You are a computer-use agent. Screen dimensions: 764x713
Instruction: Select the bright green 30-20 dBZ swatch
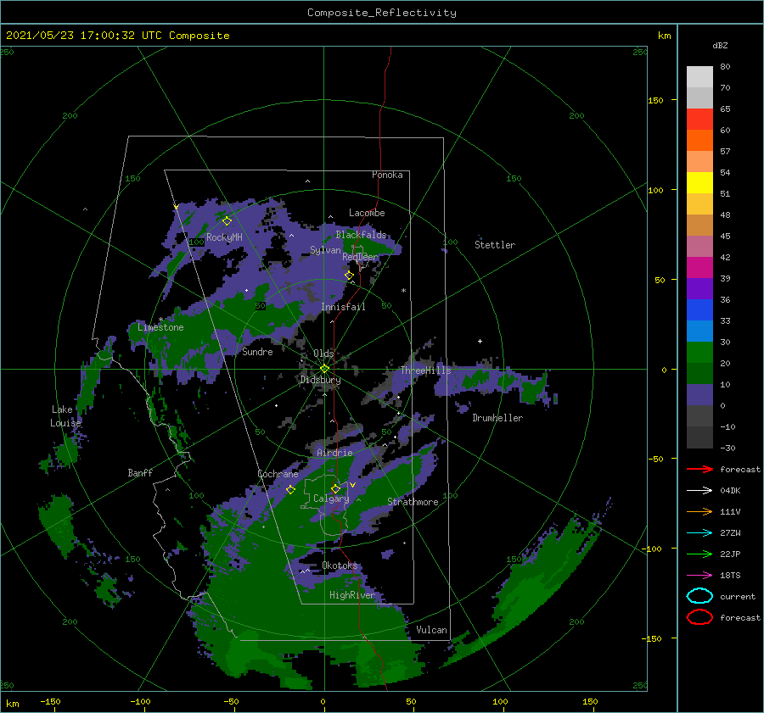click(699, 353)
